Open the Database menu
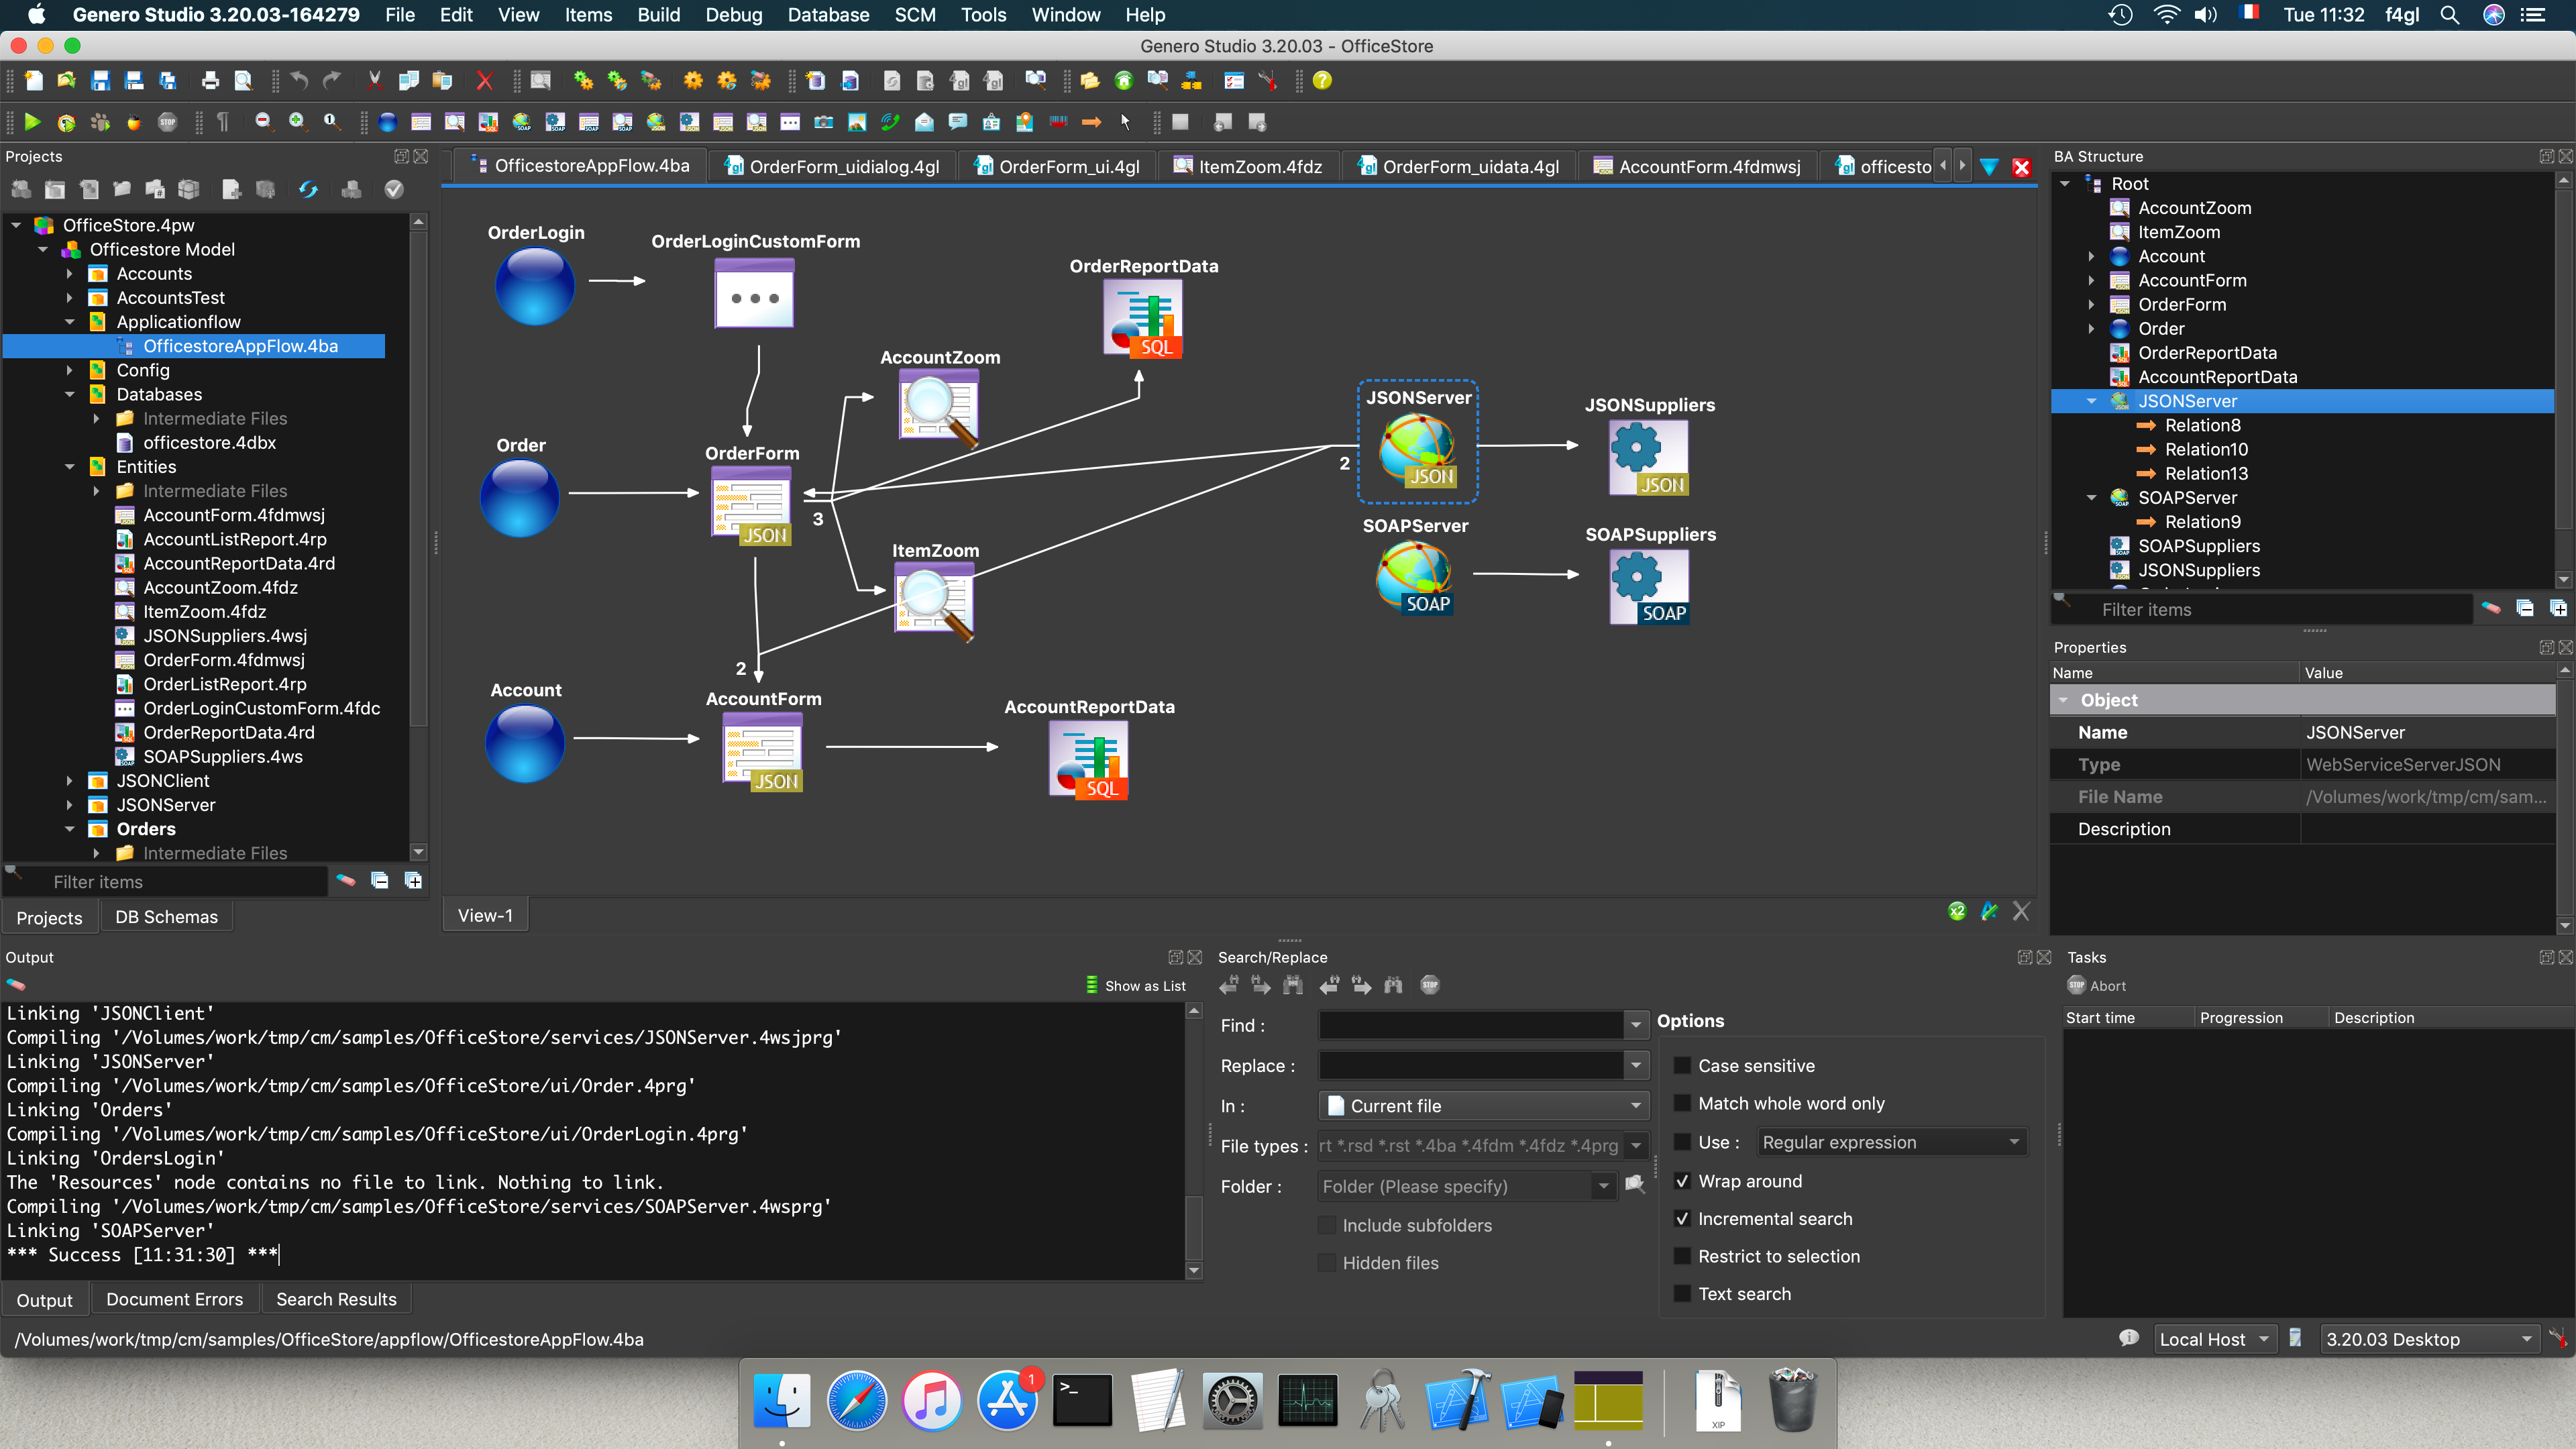 [x=828, y=15]
